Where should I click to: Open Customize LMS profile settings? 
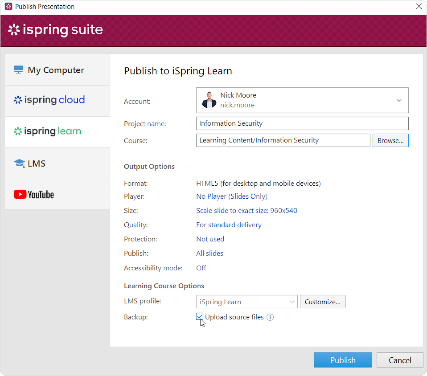(322, 302)
